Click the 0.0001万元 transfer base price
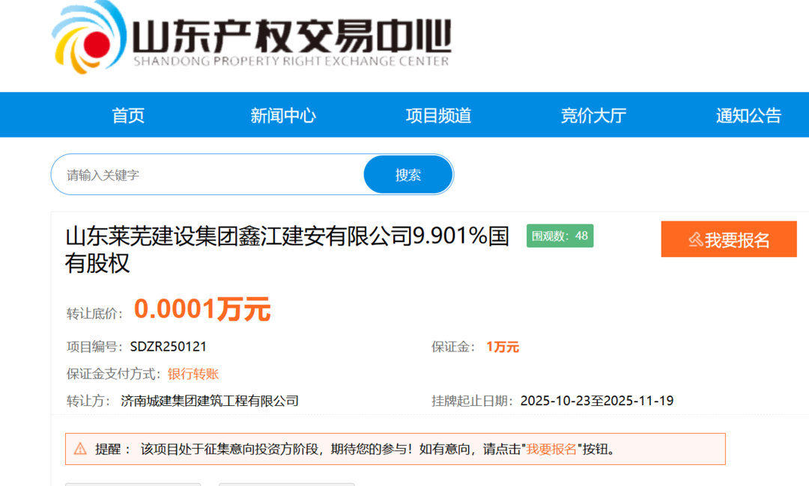The width and height of the screenshot is (809, 486). click(x=202, y=309)
